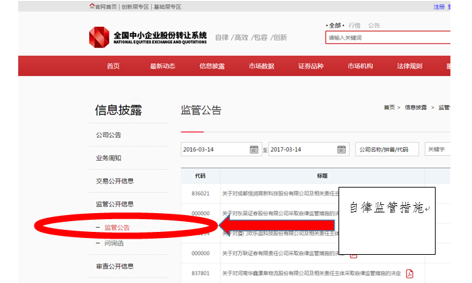Open the 市场数据 navigation menu
472x283 pixels.
coord(261,66)
